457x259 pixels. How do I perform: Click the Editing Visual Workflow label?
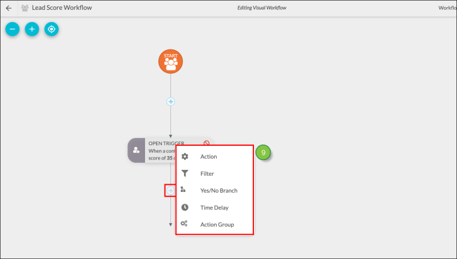click(261, 8)
